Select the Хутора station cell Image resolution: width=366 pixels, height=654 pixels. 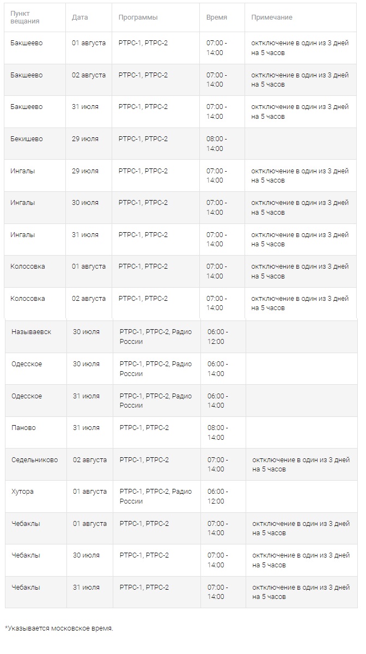[22, 492]
